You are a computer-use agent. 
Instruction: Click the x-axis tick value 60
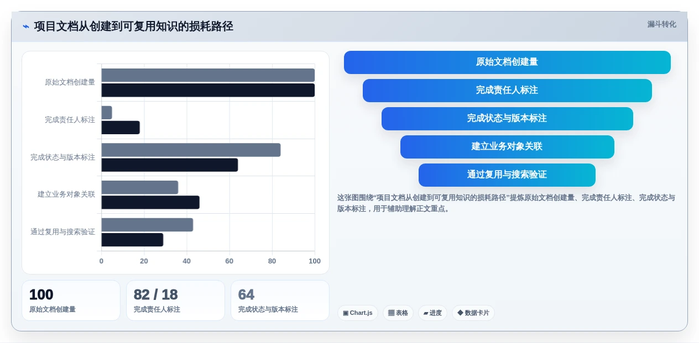pyautogui.click(x=229, y=261)
